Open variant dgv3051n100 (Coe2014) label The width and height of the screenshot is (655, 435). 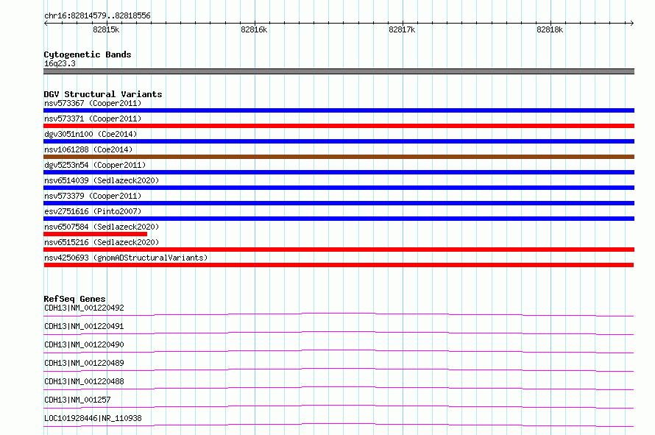(91, 134)
